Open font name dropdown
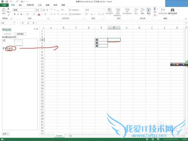188x141 pixels. pos(35,10)
